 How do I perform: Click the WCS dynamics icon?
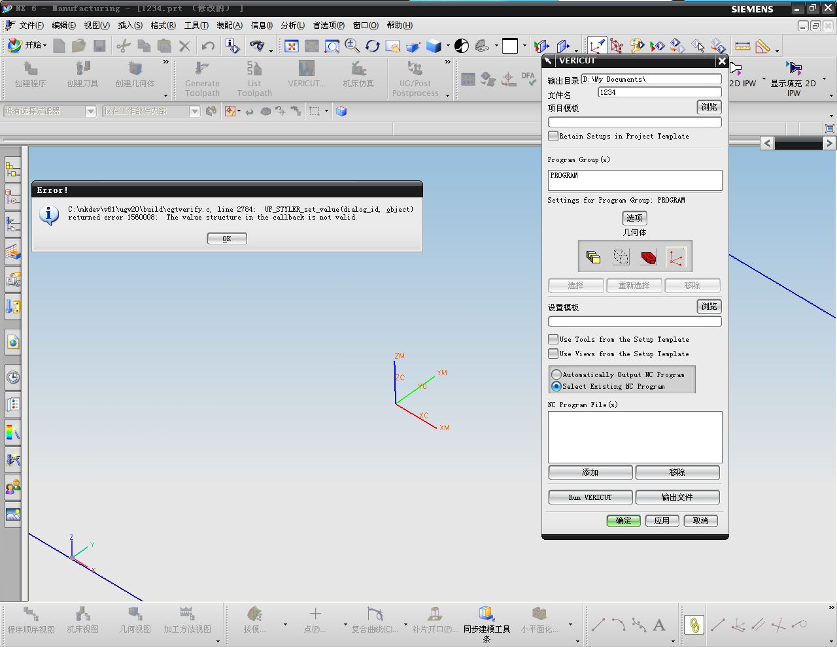[x=597, y=46]
